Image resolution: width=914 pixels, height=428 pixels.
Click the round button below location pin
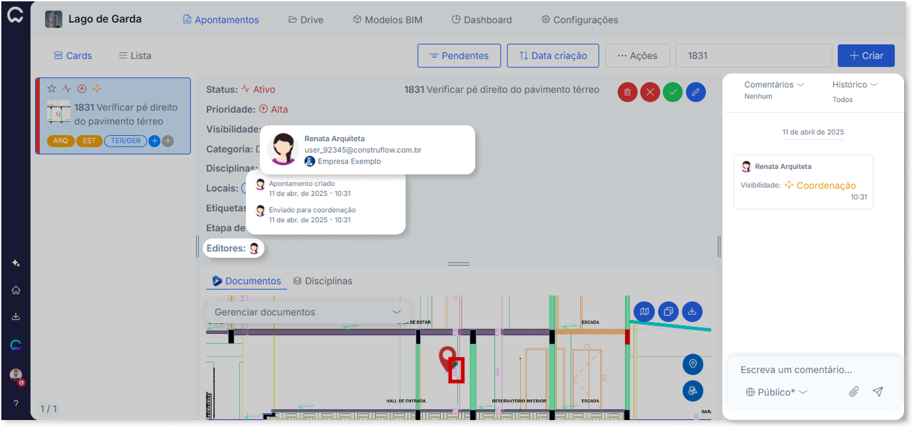pos(693,391)
